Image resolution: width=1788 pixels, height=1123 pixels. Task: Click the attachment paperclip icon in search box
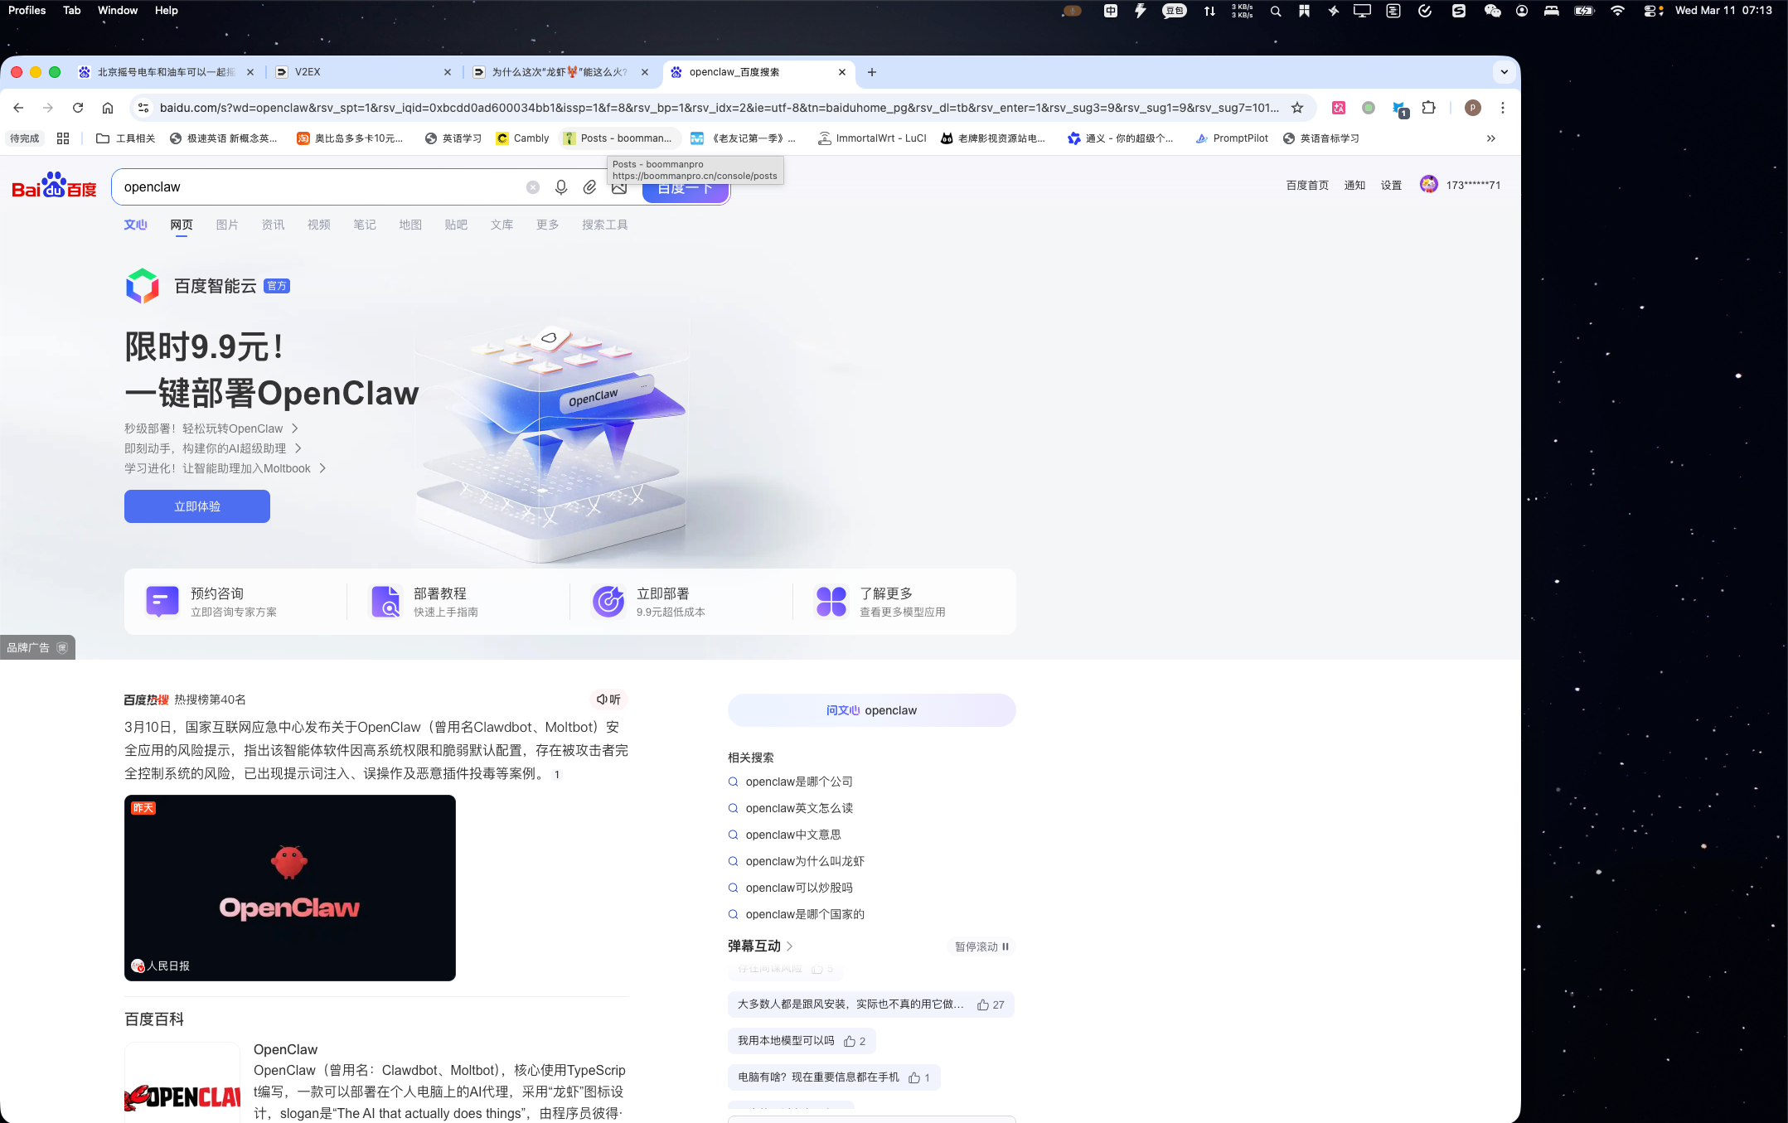coord(589,187)
